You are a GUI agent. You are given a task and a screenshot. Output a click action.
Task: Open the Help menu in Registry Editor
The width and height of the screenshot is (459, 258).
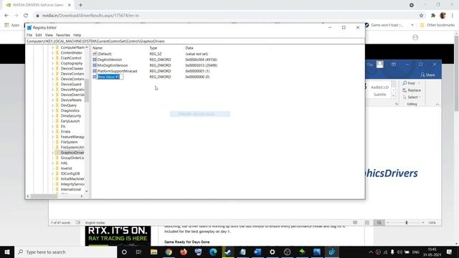pos(77,35)
